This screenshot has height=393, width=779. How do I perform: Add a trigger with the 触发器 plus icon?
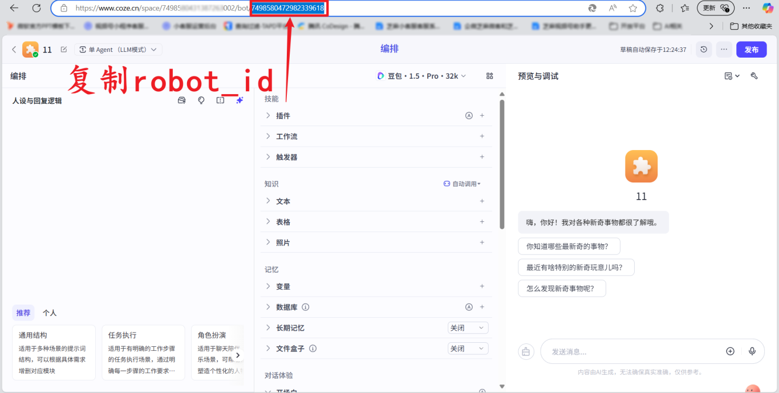click(482, 156)
